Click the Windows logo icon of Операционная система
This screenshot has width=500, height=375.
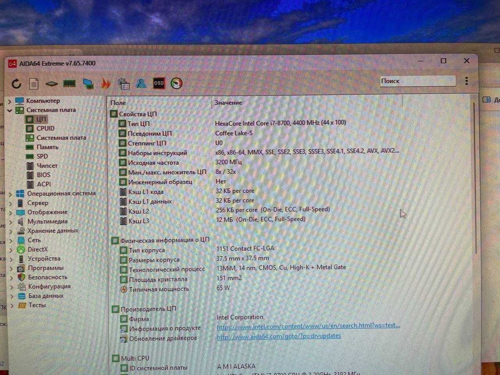click(x=20, y=194)
